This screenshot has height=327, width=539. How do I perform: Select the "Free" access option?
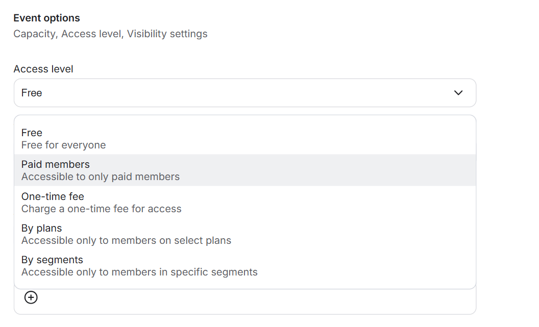pos(32,133)
